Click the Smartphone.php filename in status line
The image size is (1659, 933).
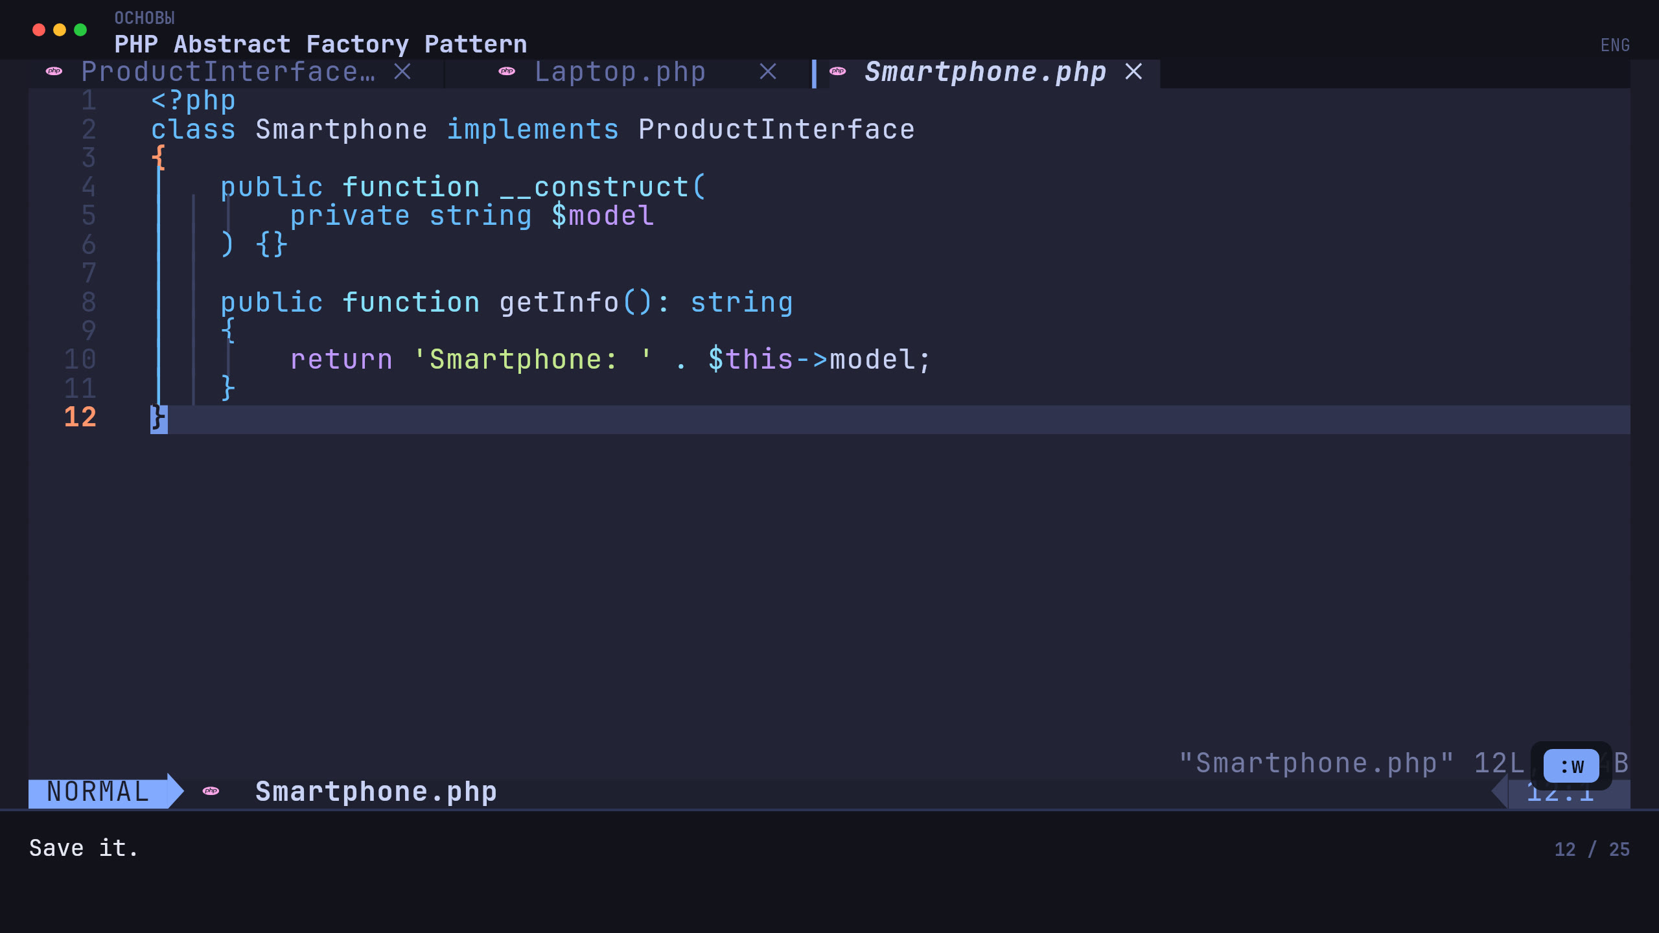(376, 792)
